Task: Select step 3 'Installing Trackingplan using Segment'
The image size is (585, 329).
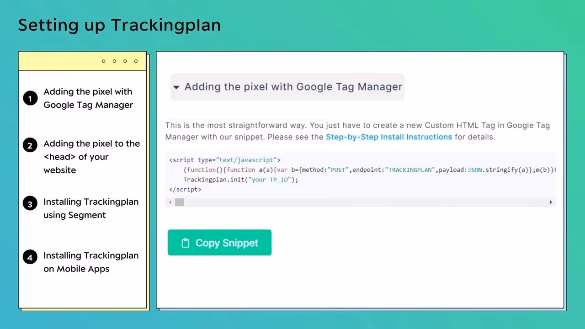Action: point(81,208)
